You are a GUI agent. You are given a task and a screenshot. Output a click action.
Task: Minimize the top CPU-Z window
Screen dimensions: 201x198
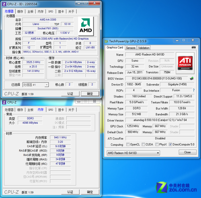coord(79,3)
